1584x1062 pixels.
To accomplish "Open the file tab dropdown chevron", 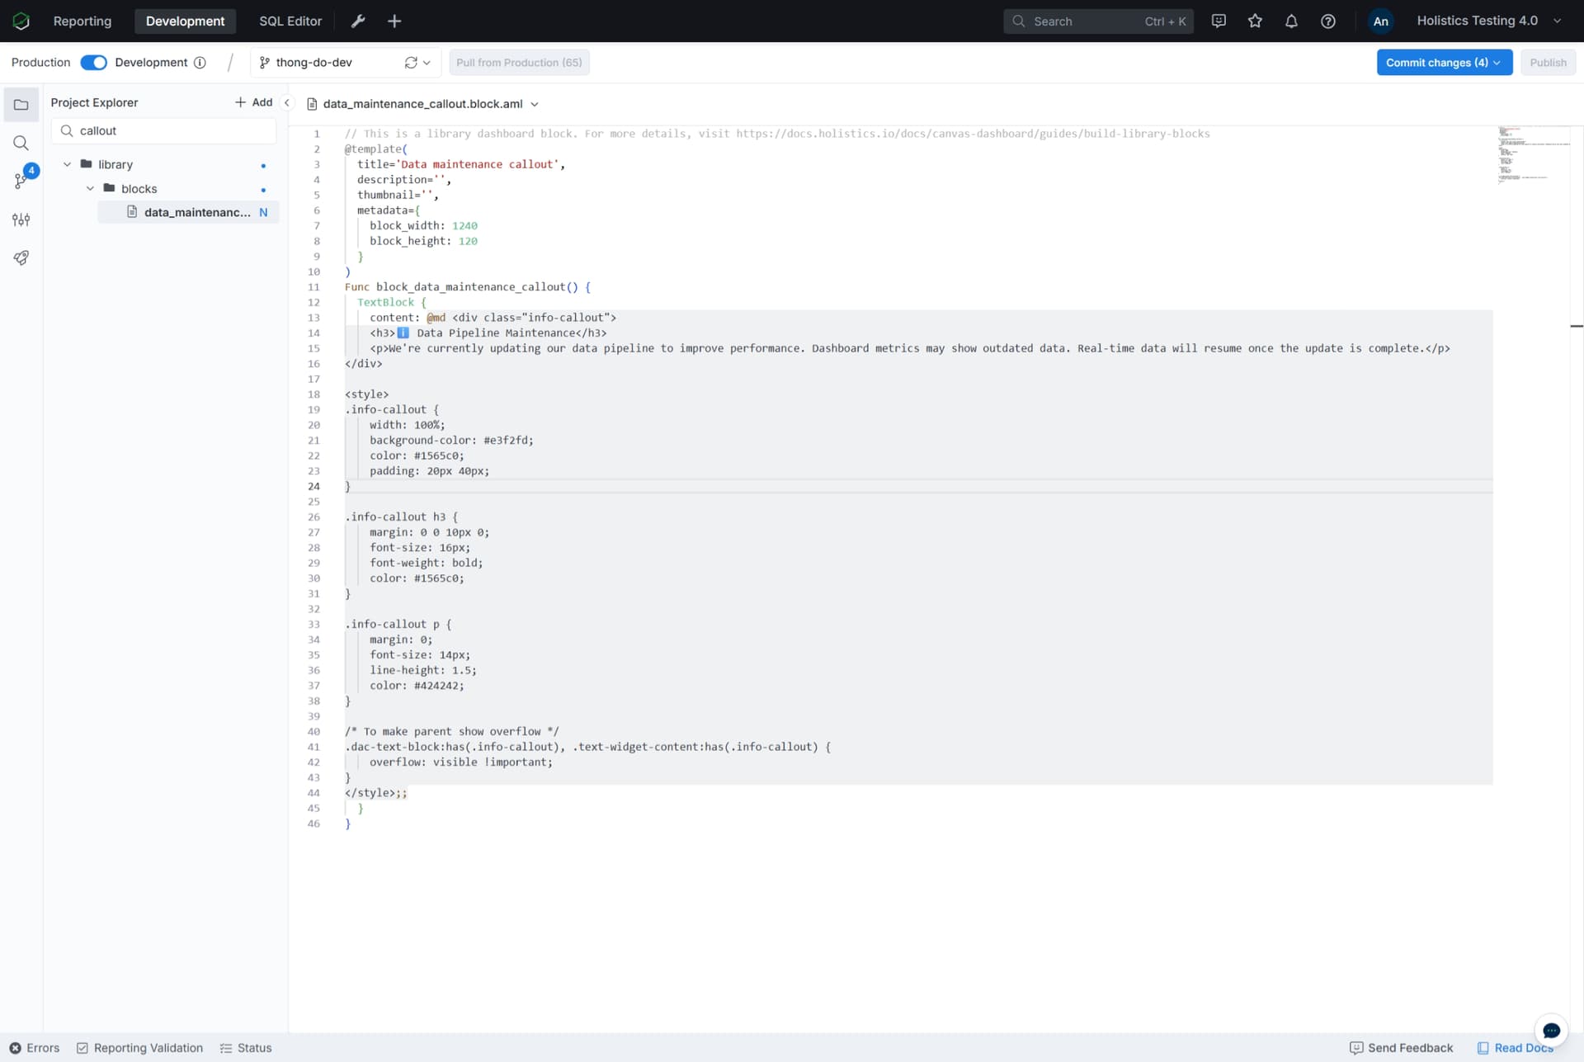I will pos(535,104).
